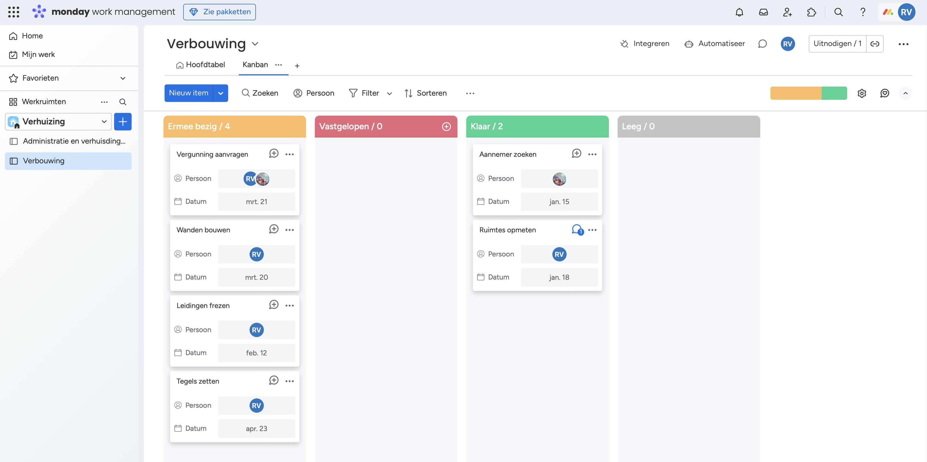
Task: Add Verbouwing to favorites via Favorieten
Action: (x=40, y=78)
